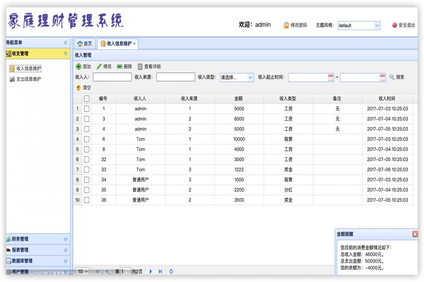
Task: Open 查看详细 to view record details
Action: 141,67
